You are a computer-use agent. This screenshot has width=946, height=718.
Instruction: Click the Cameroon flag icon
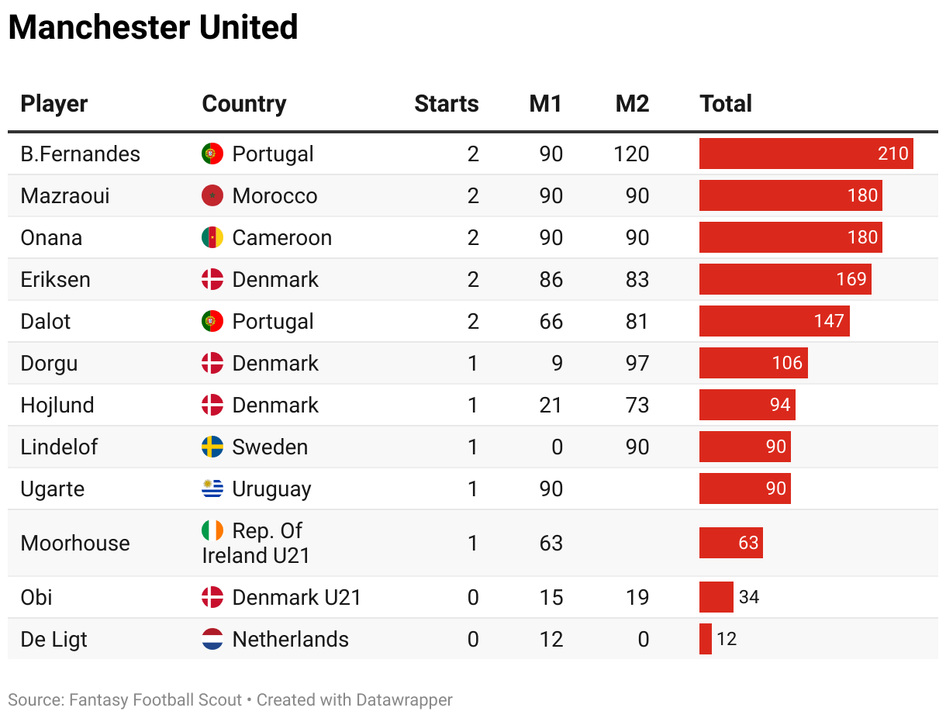tap(212, 237)
